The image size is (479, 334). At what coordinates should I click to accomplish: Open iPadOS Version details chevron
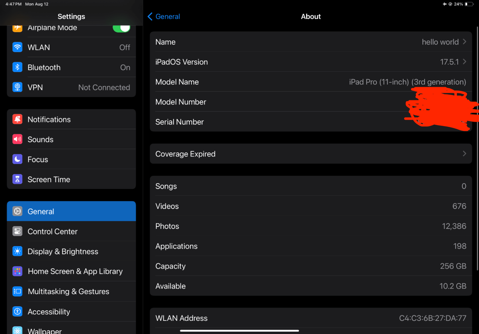(465, 62)
